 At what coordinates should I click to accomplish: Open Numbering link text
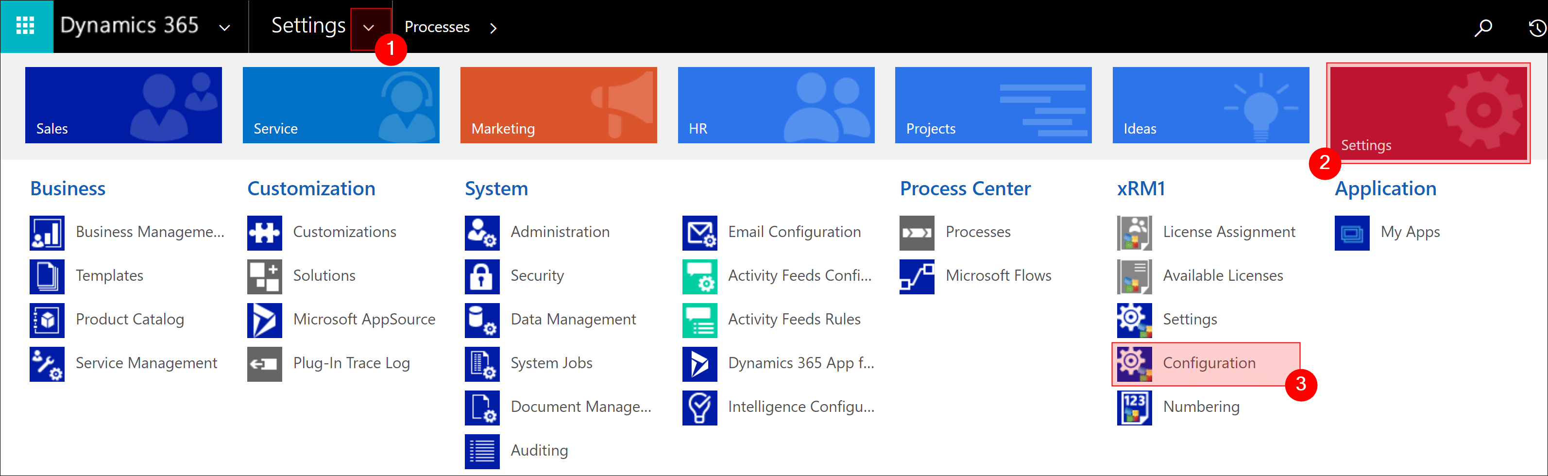1201,407
